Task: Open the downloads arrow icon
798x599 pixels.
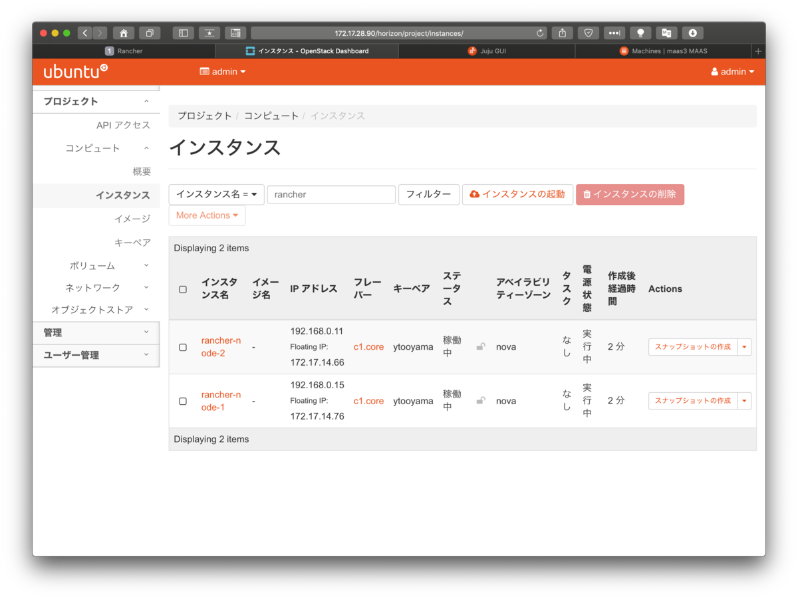Action: [692, 33]
